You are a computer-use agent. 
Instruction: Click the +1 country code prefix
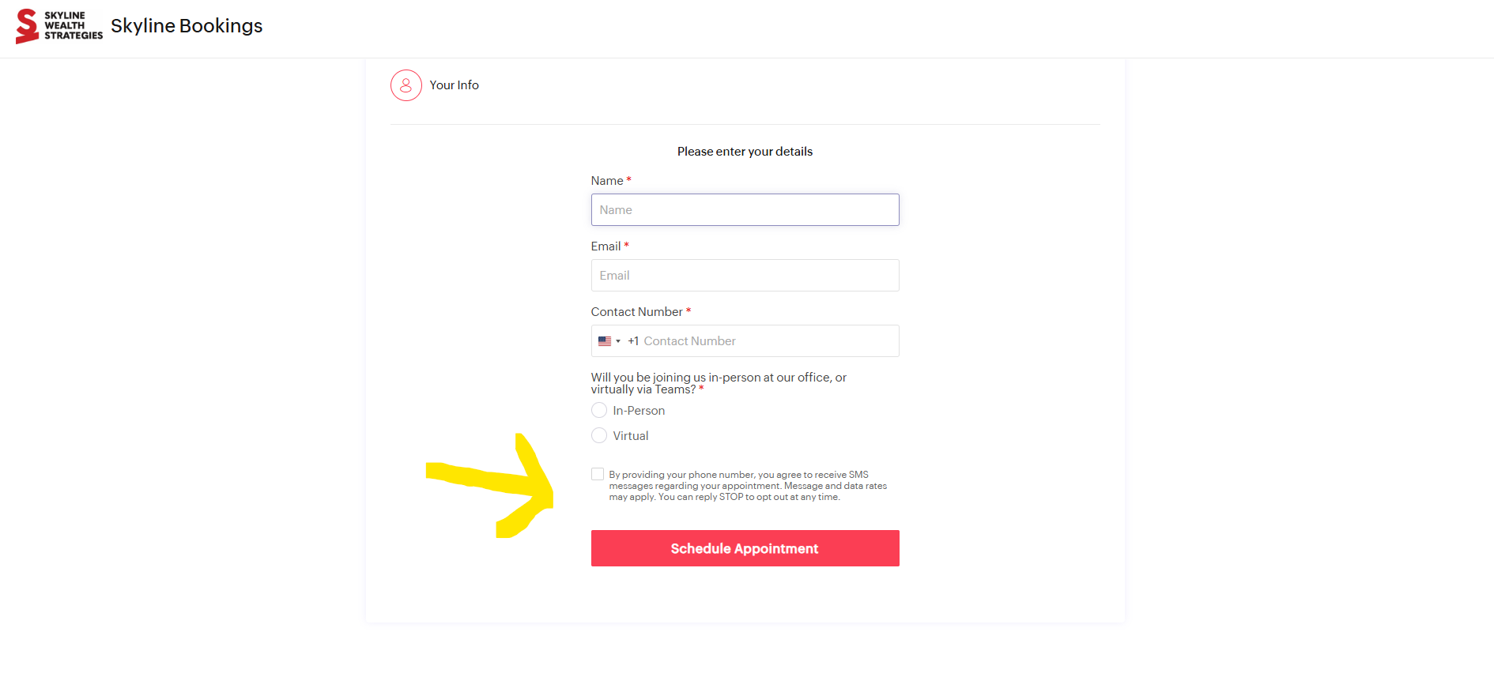633,341
